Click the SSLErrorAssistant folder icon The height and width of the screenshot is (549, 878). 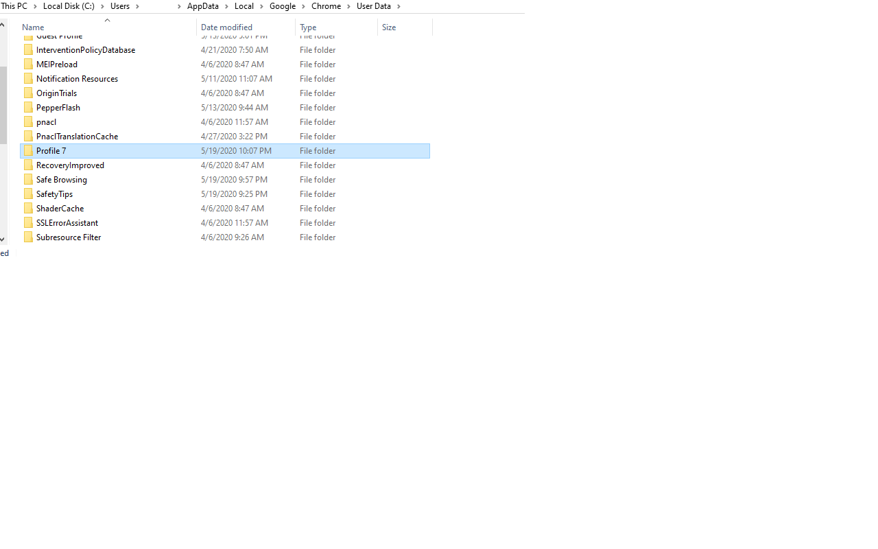point(28,222)
